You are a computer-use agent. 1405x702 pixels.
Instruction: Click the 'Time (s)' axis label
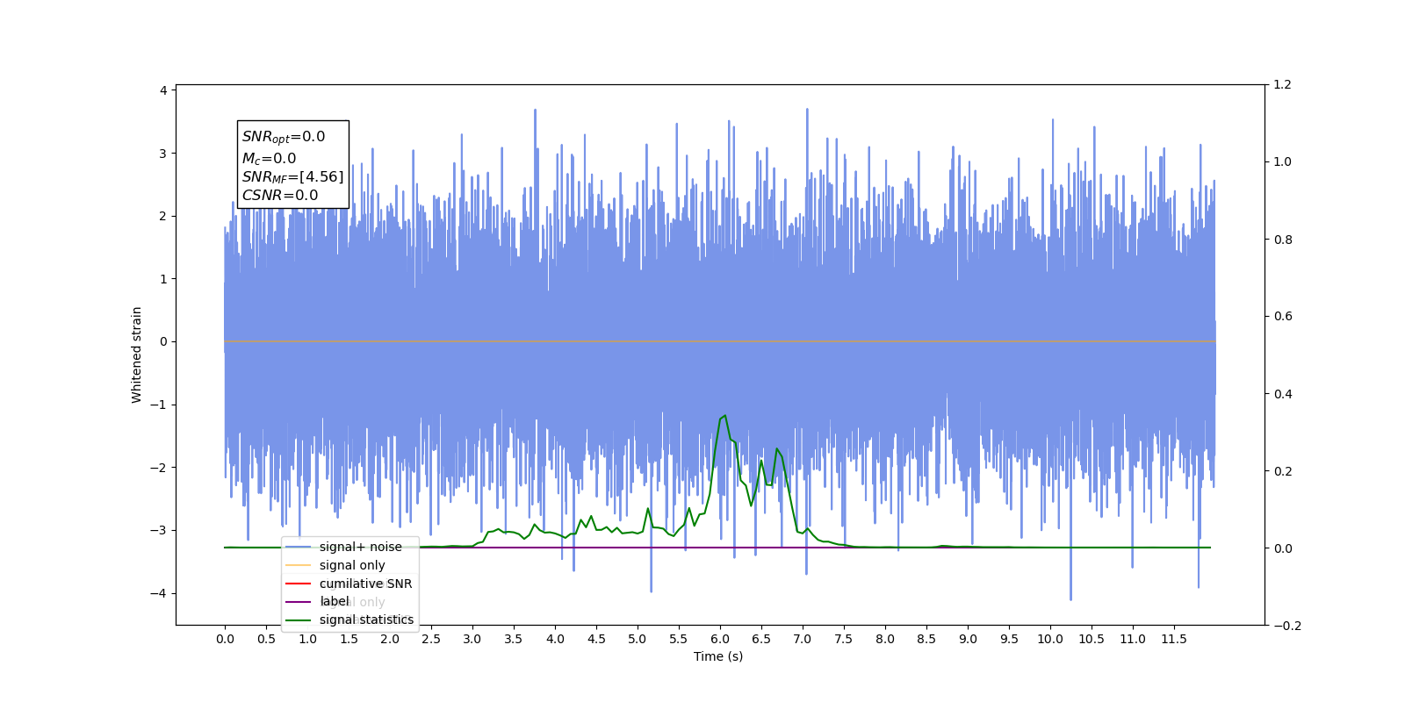[718, 656]
